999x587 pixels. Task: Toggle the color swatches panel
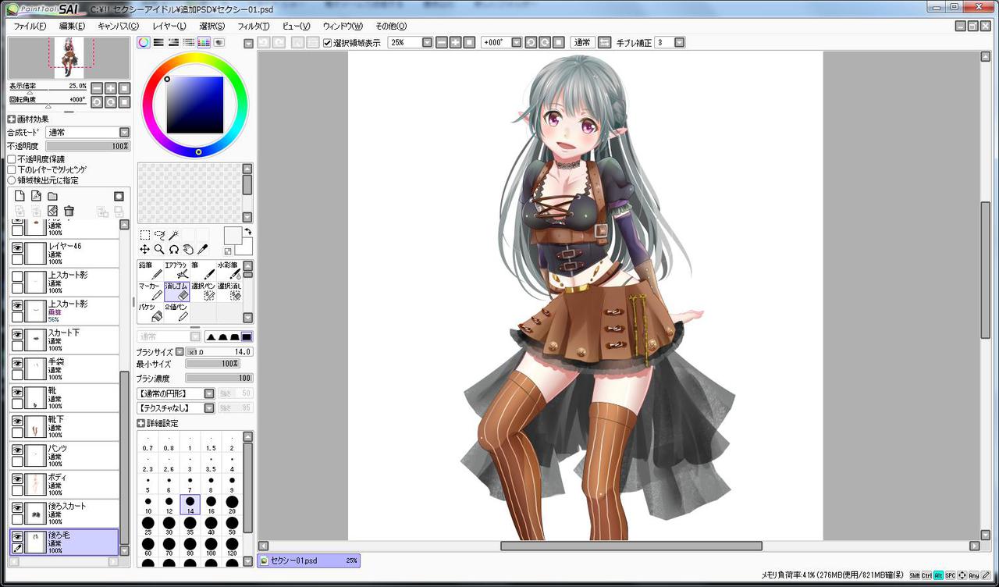pos(204,43)
